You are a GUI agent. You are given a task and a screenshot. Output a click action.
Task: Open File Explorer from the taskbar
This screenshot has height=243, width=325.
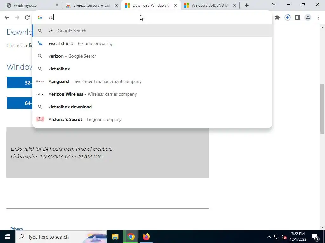click(x=115, y=237)
